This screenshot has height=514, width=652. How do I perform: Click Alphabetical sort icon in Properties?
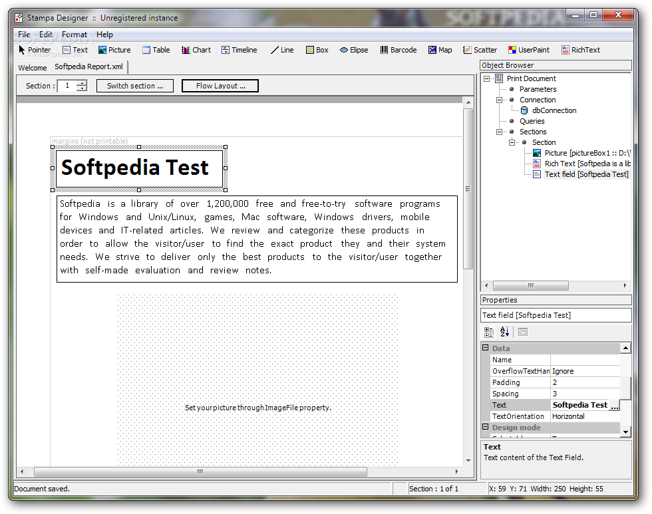504,332
